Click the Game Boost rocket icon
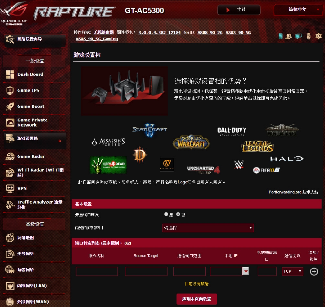Image resolution: width=325 pixels, height=307 pixels. 10,106
